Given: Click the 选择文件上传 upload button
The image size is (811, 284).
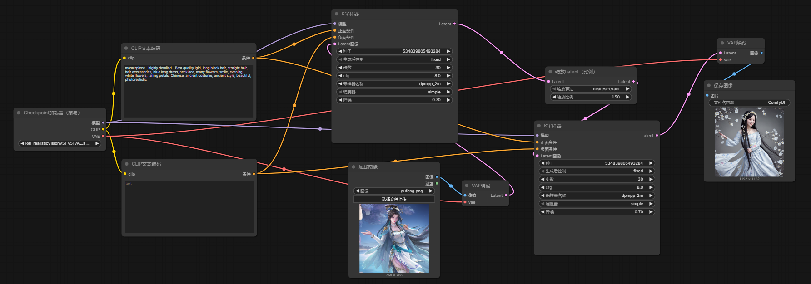Looking at the screenshot, I should coord(394,199).
